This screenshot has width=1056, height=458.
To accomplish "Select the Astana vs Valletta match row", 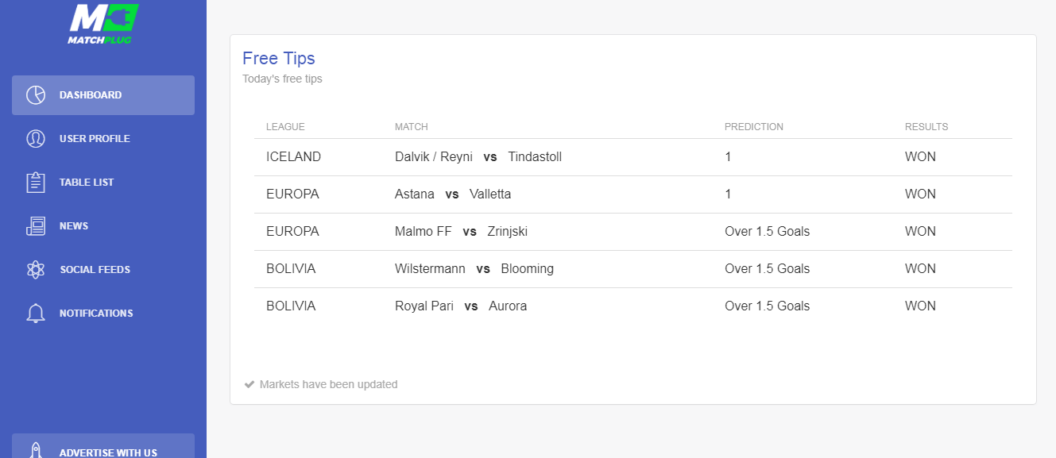I will [633, 194].
